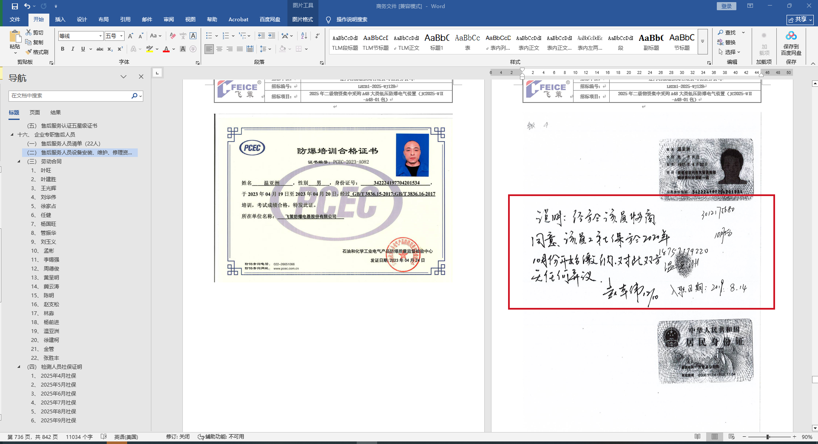This screenshot has width=818, height=444.
Task: Collapse the (三) 劳动合同 heading
Action: [x=19, y=162]
